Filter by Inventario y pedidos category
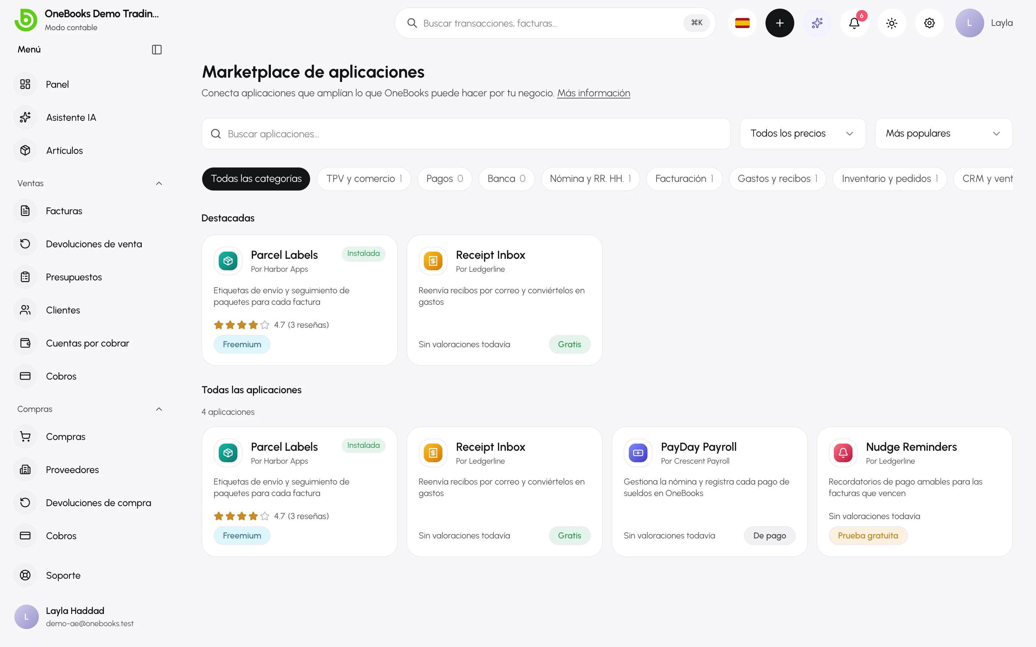The height and width of the screenshot is (647, 1036). coord(890,178)
